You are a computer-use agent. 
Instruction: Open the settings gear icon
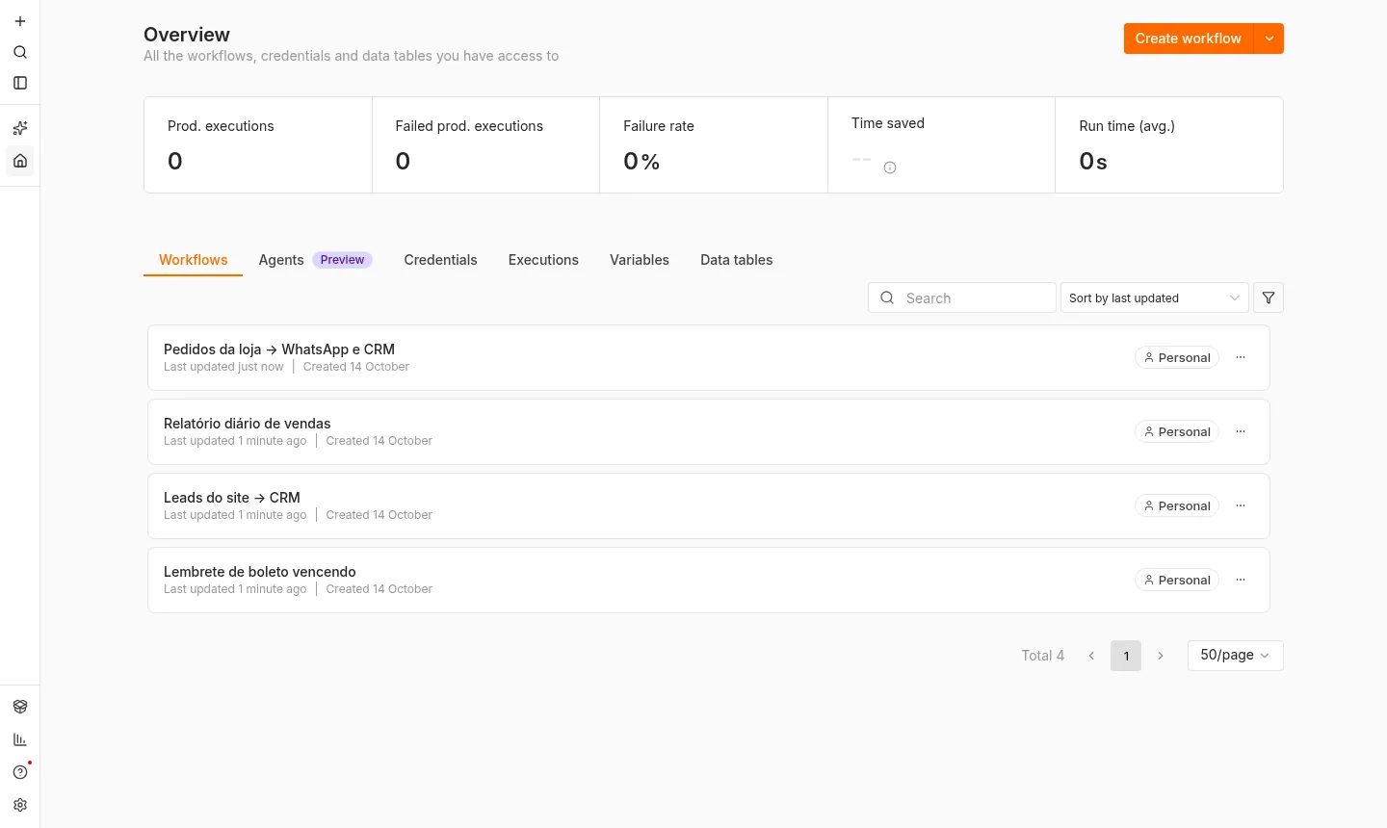20,805
